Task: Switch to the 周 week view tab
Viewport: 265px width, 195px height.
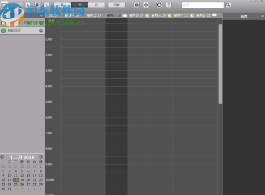Action: coord(80,5)
